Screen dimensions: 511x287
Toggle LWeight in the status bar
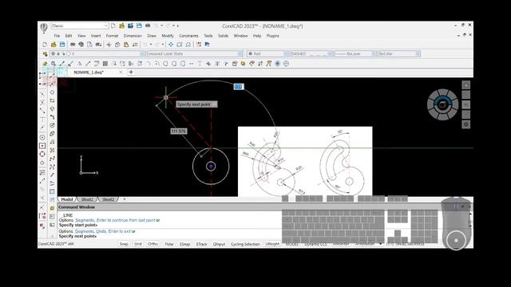pyautogui.click(x=272, y=244)
